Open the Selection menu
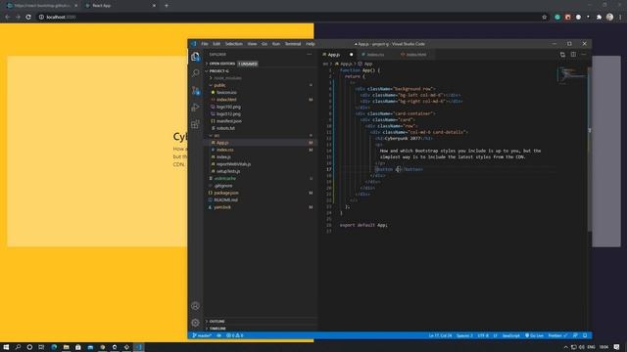 click(x=233, y=44)
